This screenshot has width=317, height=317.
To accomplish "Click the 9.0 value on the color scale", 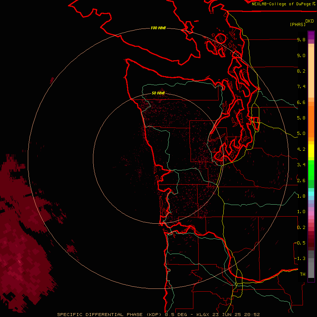I will tap(301, 55).
